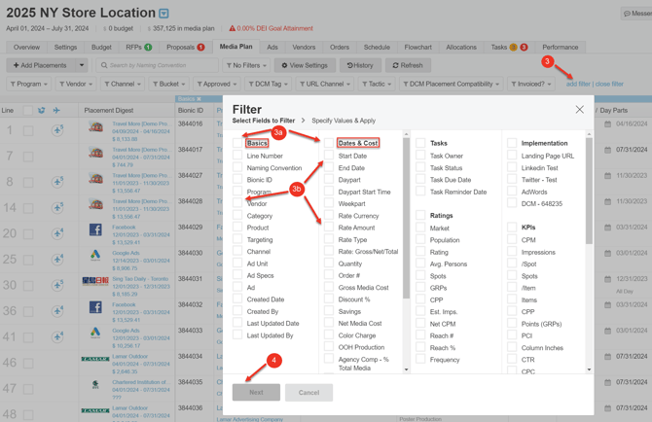
Task: Click Cancel in the Filter dialog
Action: 308,392
